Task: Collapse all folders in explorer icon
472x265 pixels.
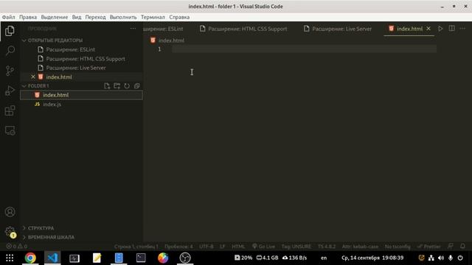Action: 136,86
